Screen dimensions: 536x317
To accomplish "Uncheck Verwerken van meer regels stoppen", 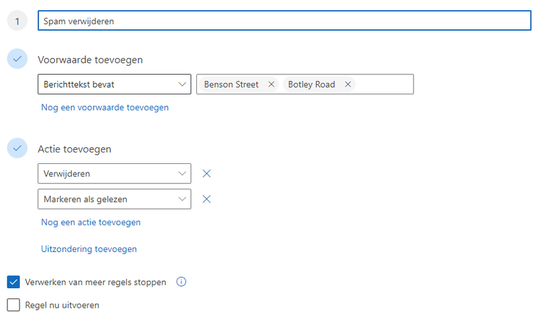I will 13,282.
